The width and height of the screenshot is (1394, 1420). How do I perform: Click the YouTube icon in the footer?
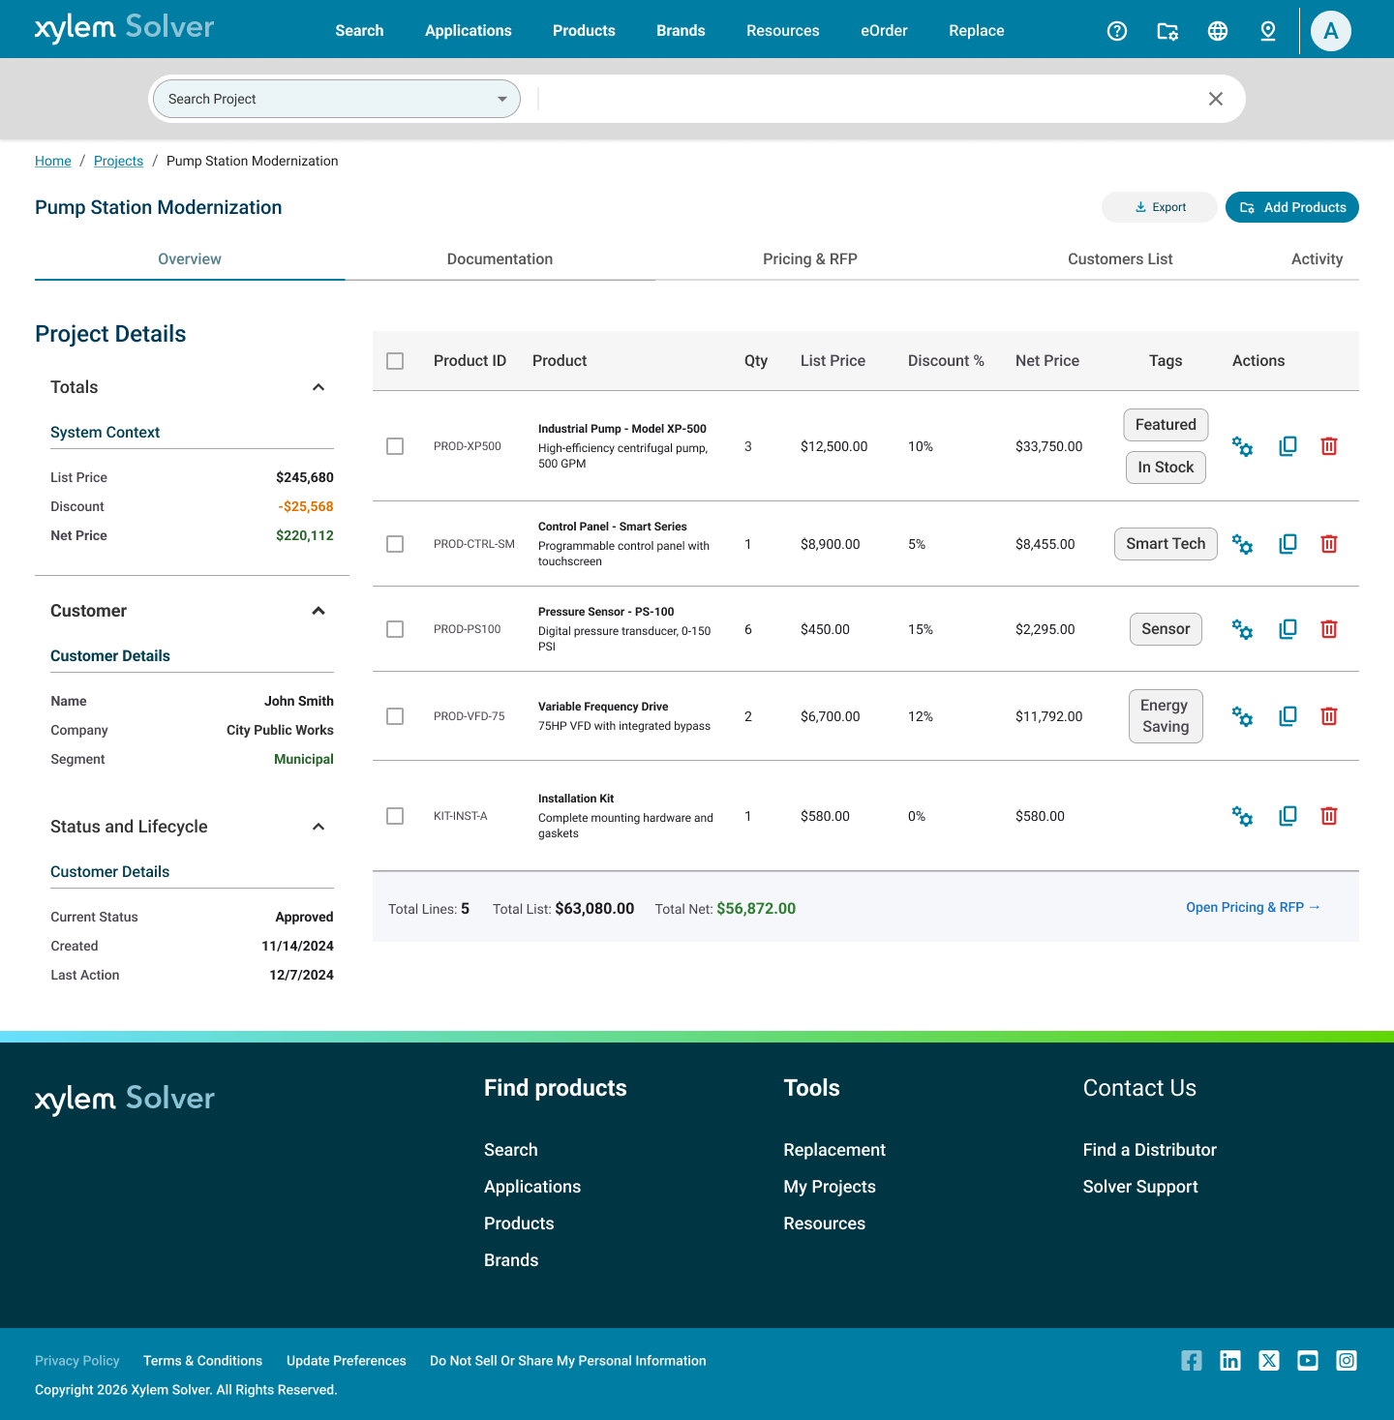click(1308, 1360)
